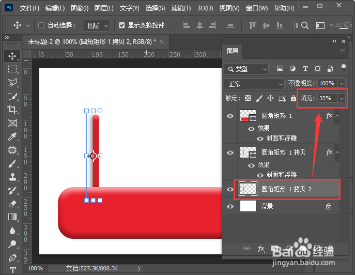Open the 不透明度 slider dropdown arrow
Screen dimensions: 355x275
[x=342, y=84]
